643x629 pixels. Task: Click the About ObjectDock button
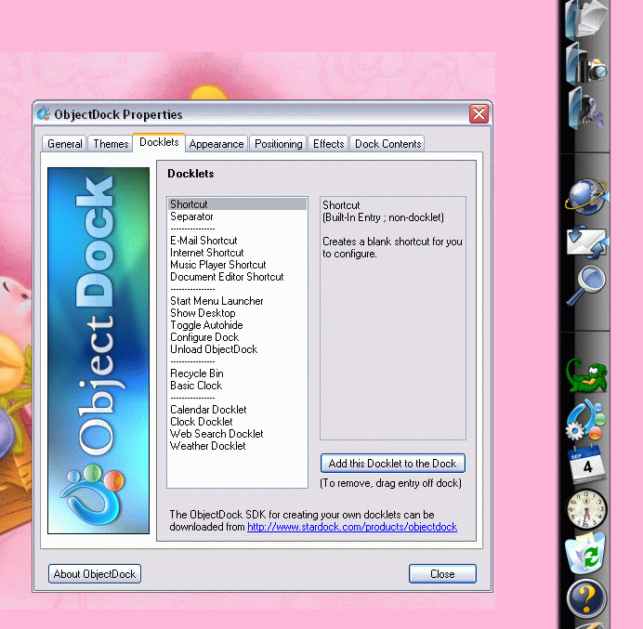pos(95,573)
